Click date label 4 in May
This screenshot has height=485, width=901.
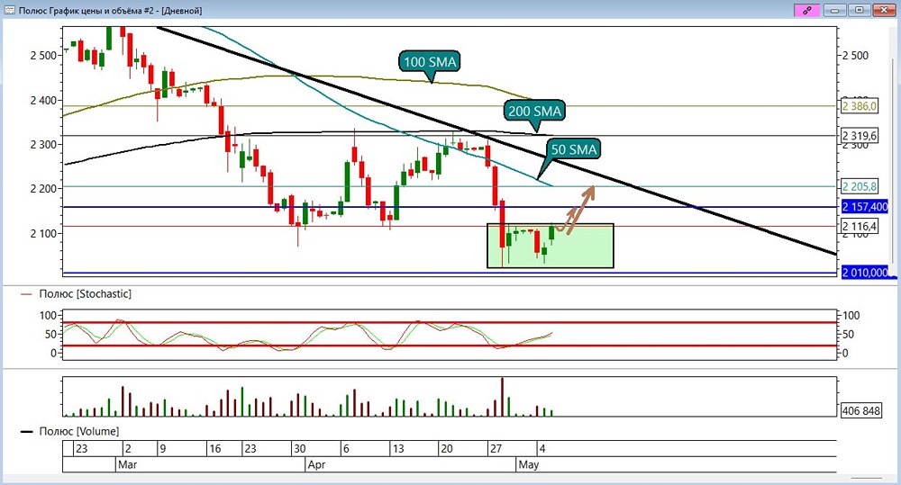point(542,449)
